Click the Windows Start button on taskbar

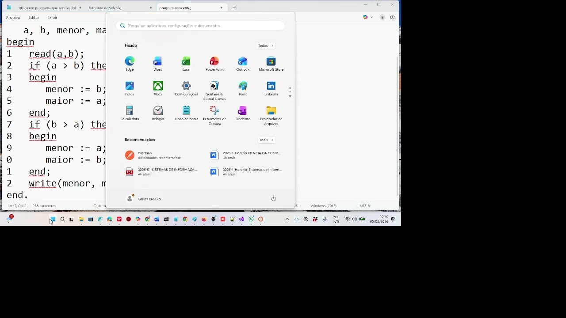(53, 219)
